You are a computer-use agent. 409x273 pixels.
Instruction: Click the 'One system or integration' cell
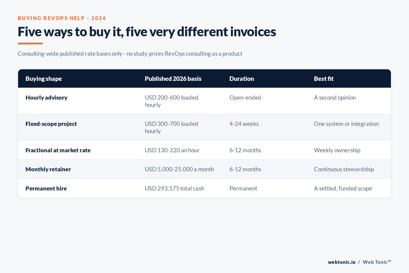346,124
